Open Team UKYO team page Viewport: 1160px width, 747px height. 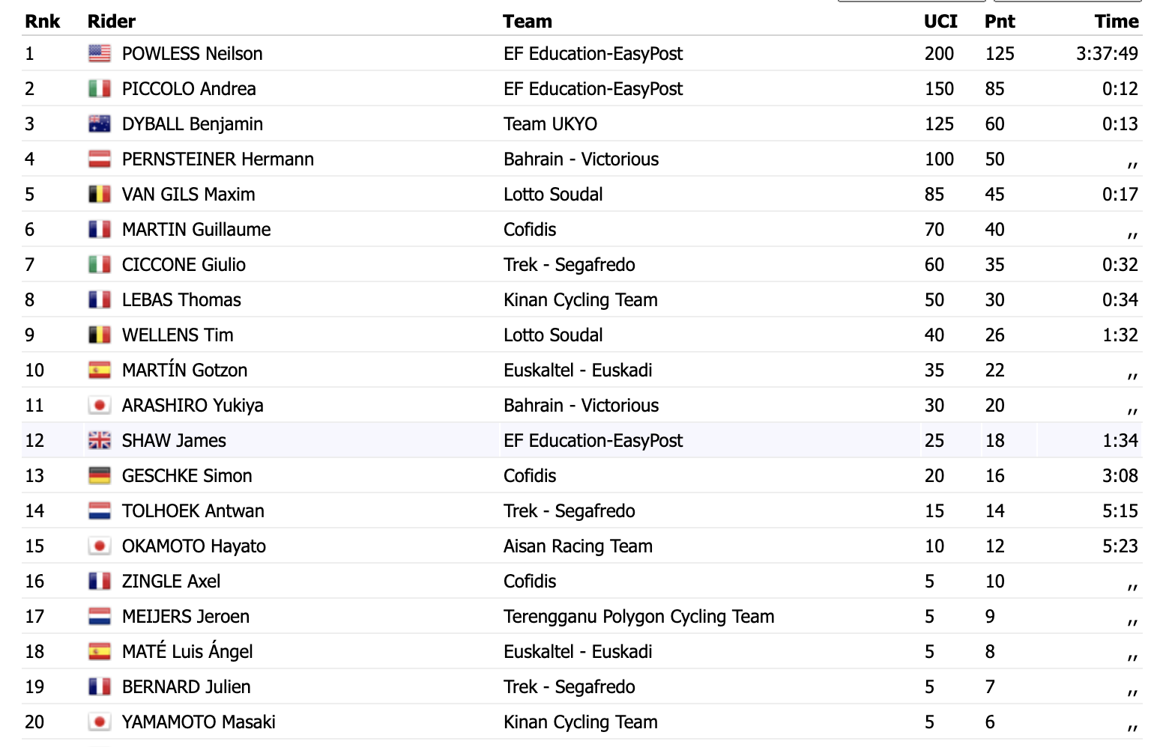click(551, 124)
